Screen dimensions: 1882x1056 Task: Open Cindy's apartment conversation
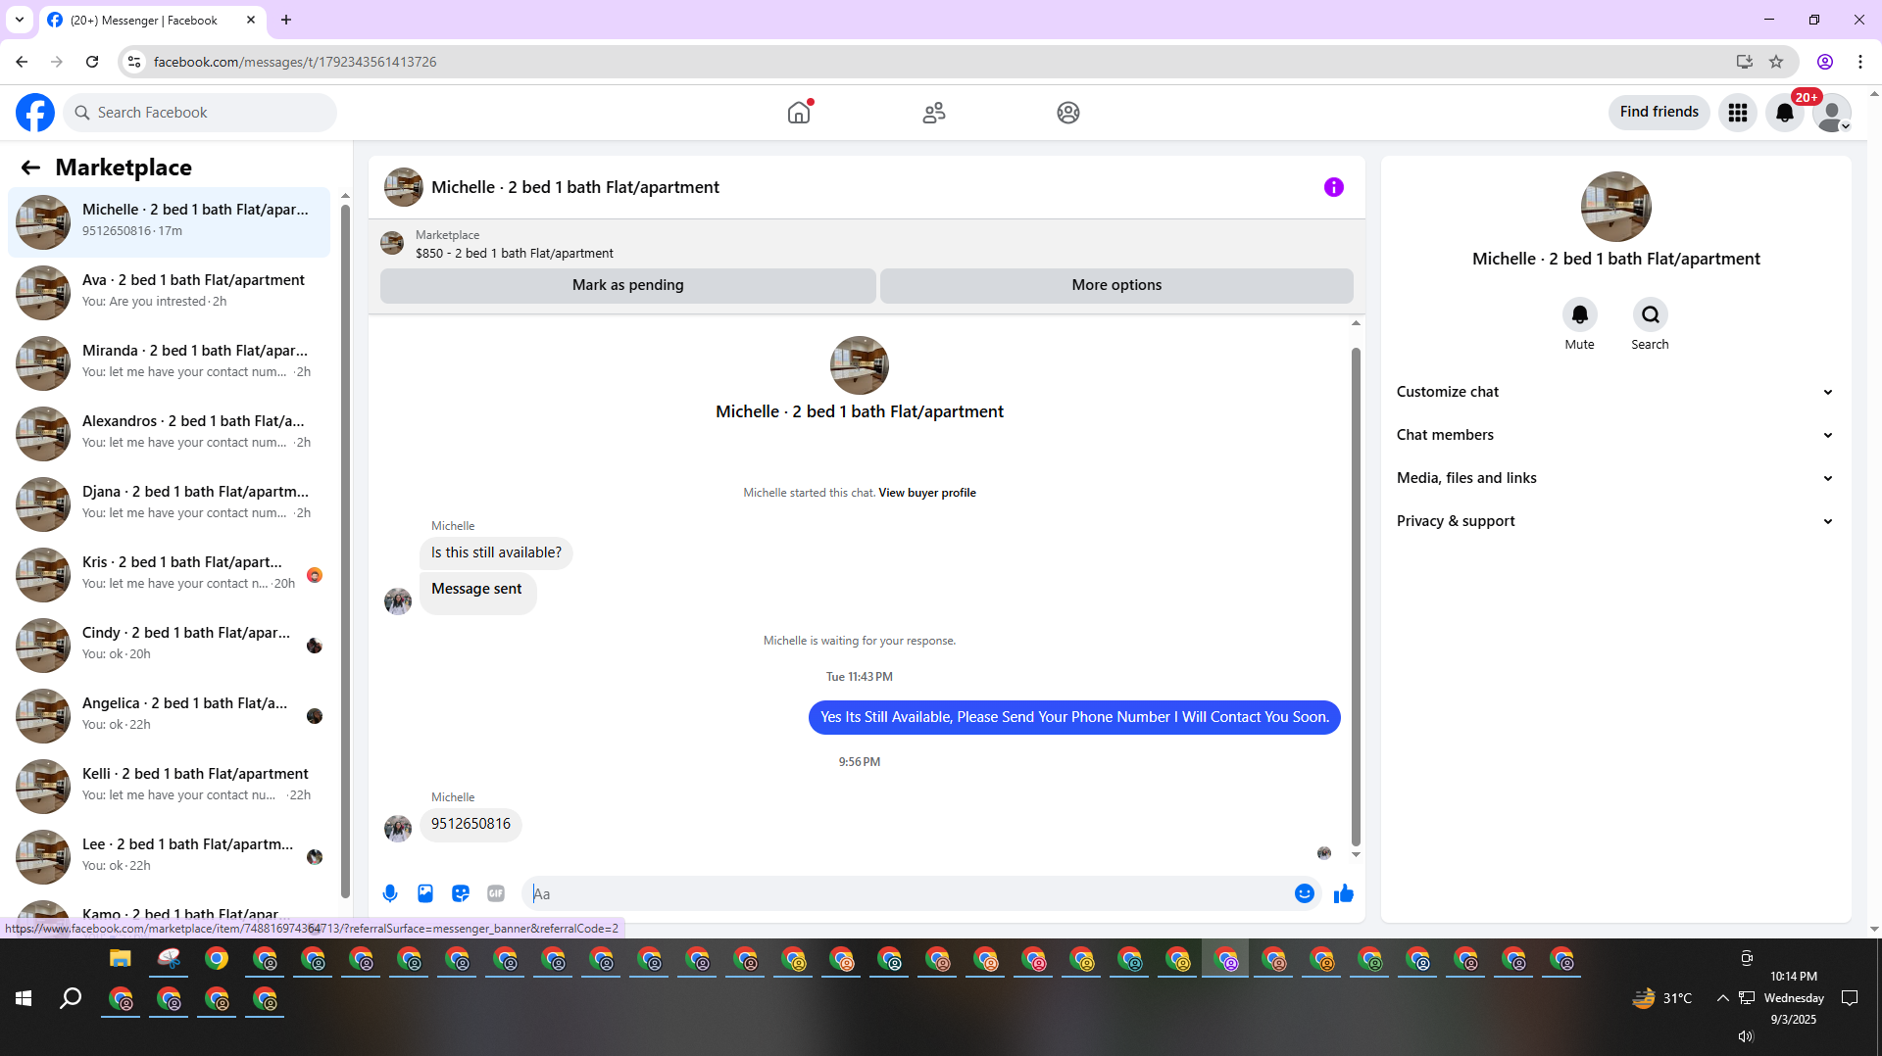pos(169,646)
